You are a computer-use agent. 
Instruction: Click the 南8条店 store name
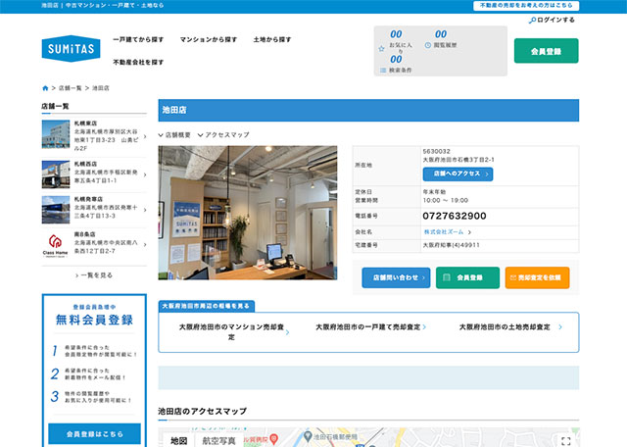(x=85, y=234)
